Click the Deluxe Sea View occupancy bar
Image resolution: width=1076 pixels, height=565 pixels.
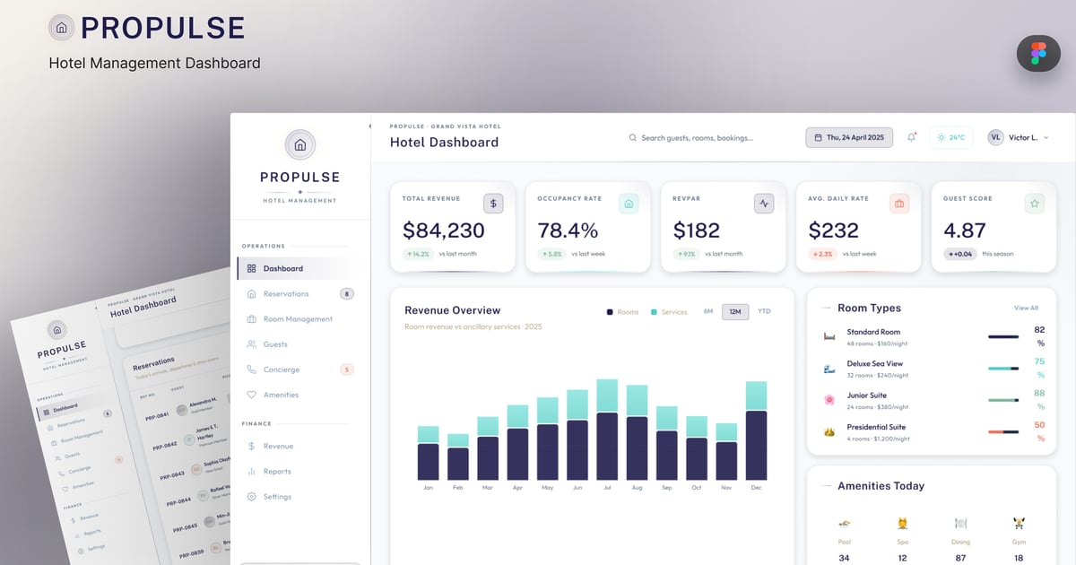click(x=1003, y=369)
